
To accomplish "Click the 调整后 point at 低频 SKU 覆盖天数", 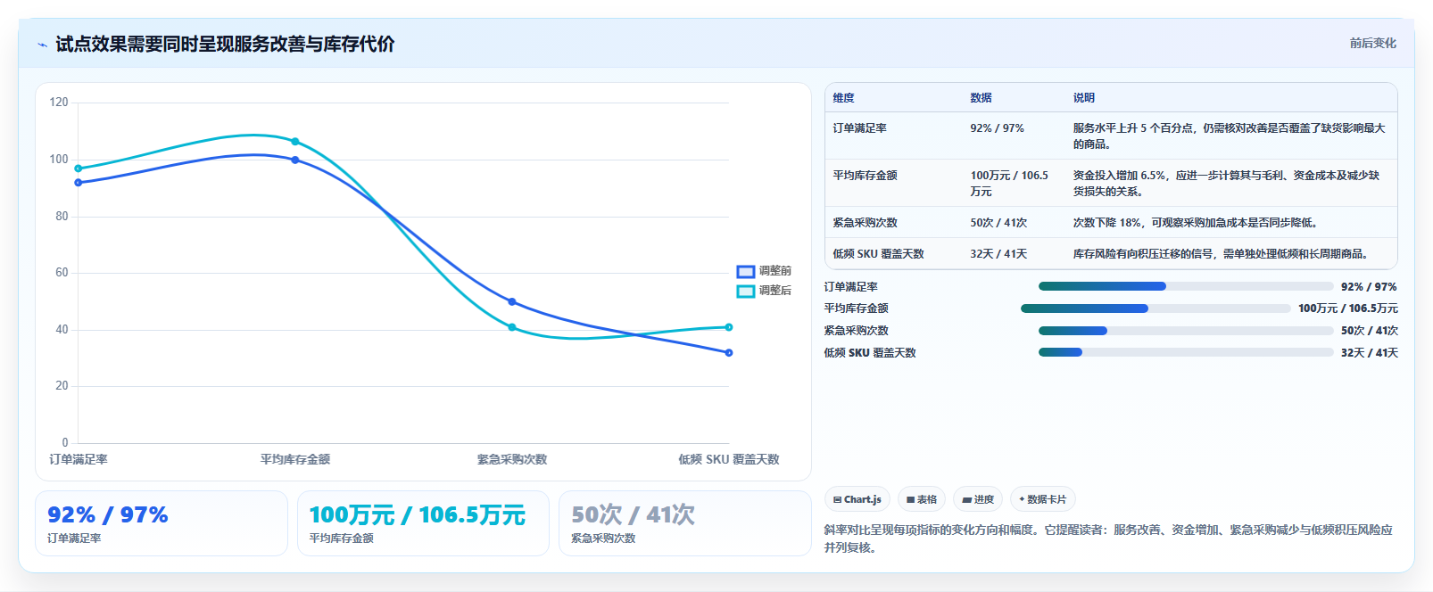I will click(x=729, y=327).
